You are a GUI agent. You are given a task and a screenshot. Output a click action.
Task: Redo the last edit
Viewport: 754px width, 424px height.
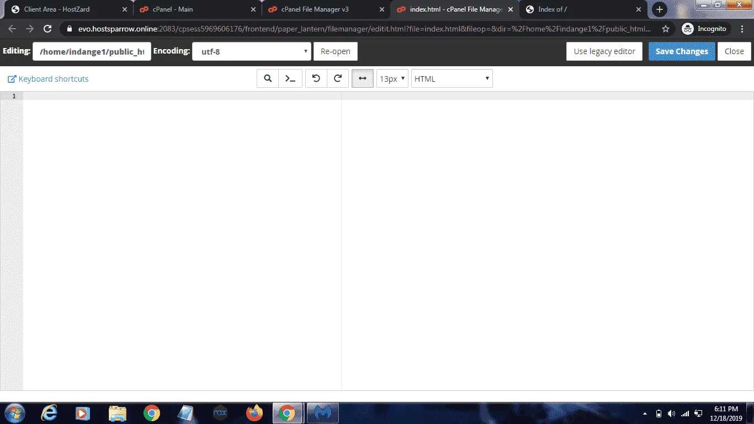(x=338, y=78)
